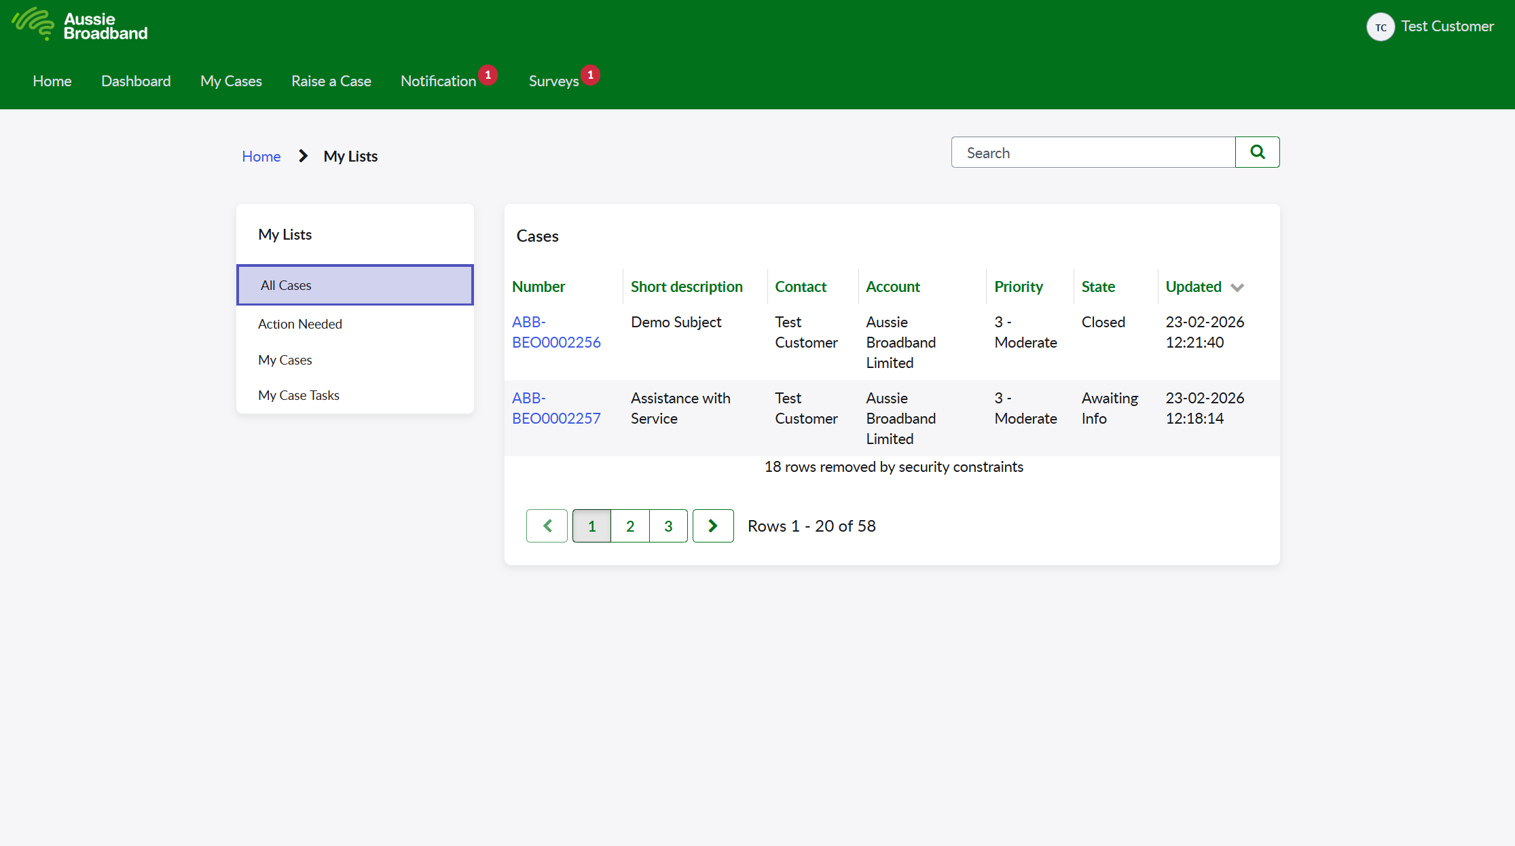Viewport: 1515px width, 846px height.
Task: Open case ABB-BEO0002257
Action: coord(555,408)
